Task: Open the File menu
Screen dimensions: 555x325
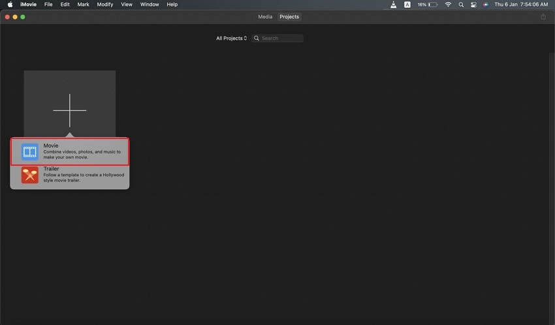Action: click(x=48, y=5)
